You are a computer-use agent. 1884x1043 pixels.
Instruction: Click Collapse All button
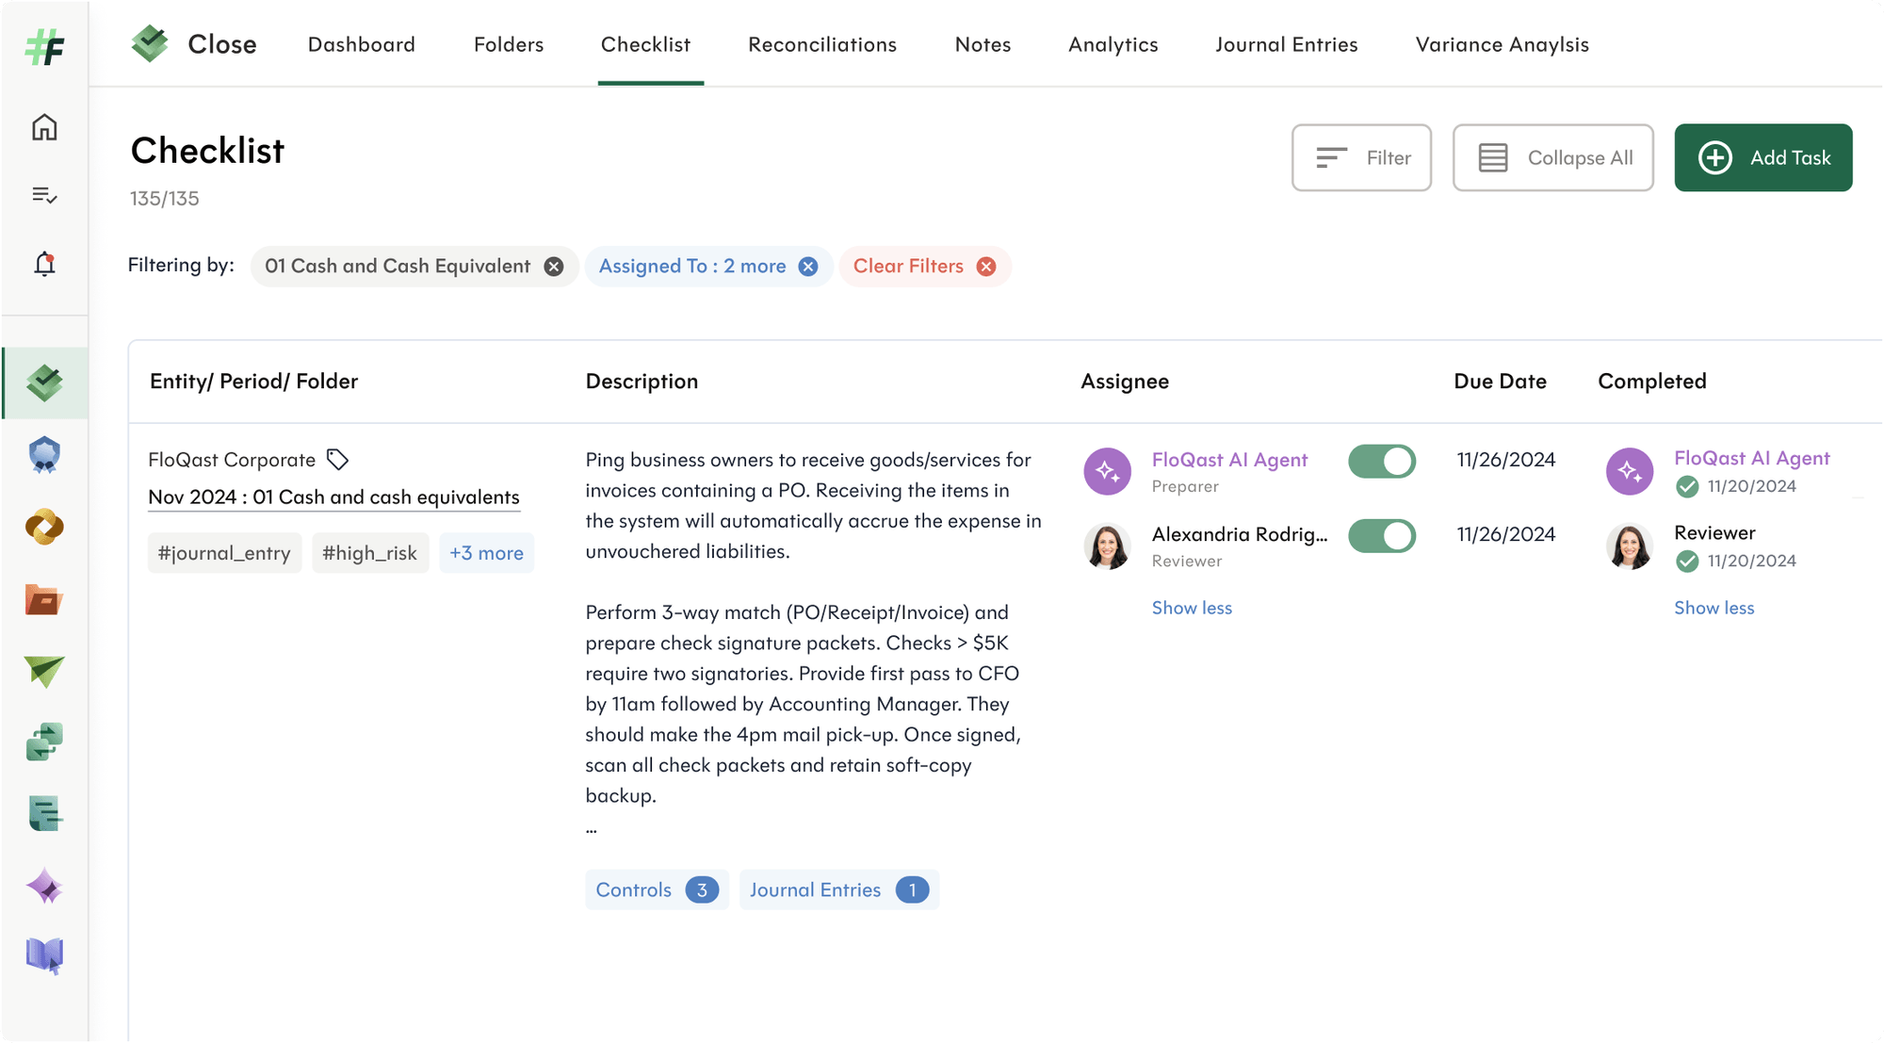click(x=1552, y=157)
